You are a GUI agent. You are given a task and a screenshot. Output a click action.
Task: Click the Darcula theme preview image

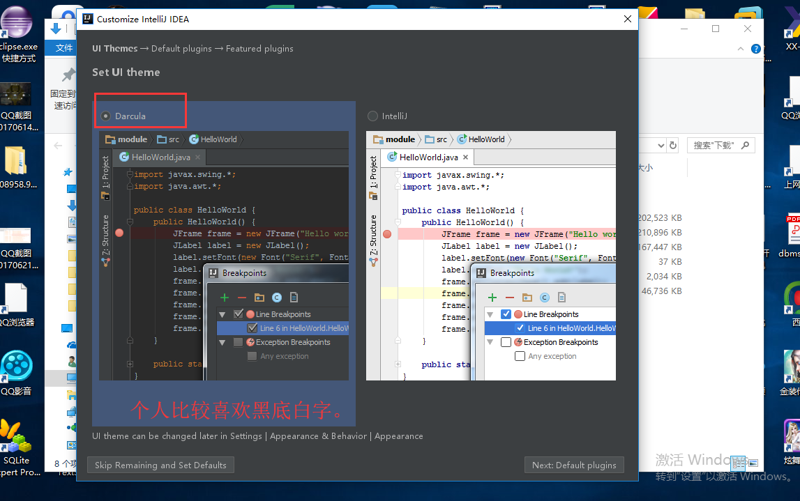point(224,256)
